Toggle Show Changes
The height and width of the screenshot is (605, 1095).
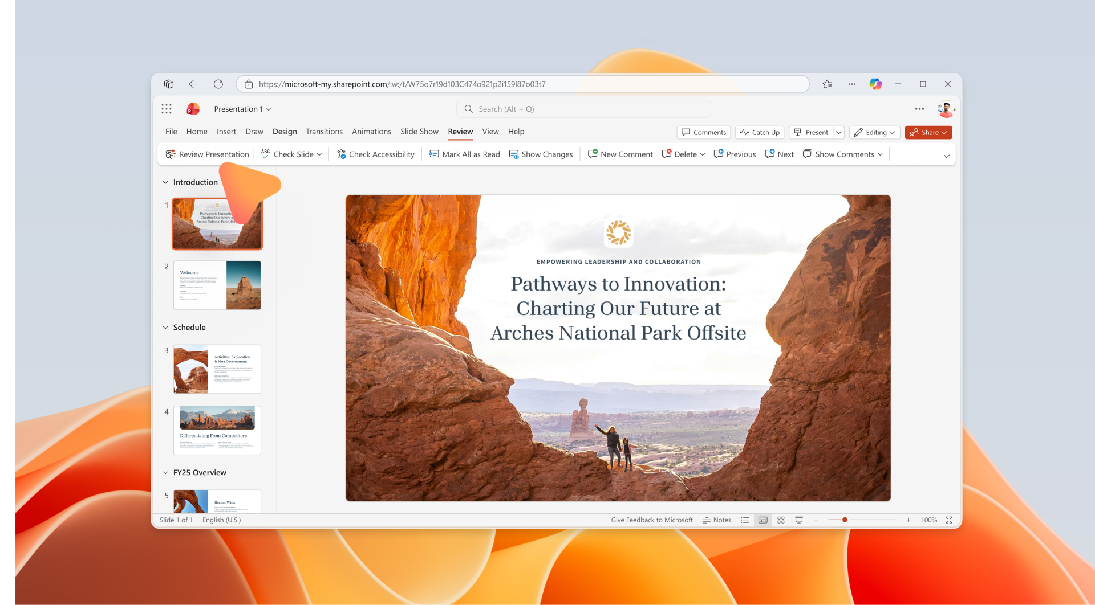click(x=541, y=154)
